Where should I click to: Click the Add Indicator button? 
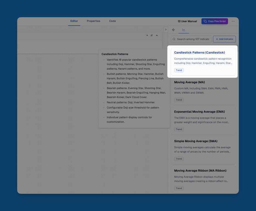(224, 39)
